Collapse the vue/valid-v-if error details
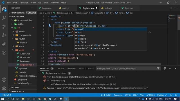180x101 pixels. tap(48, 81)
